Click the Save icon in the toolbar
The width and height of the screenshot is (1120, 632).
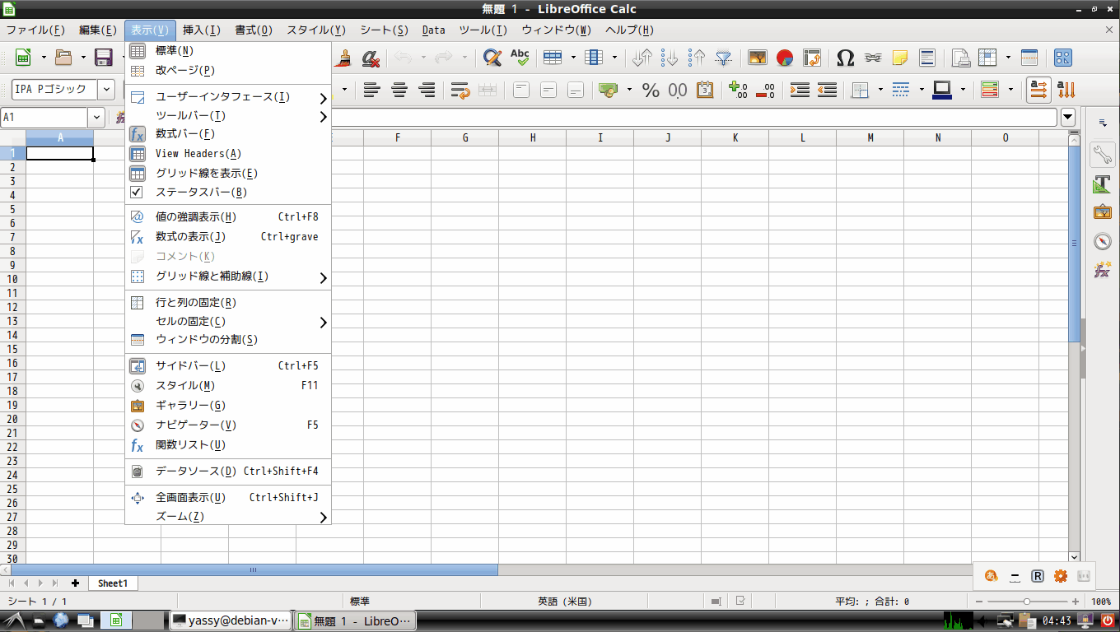tap(104, 58)
